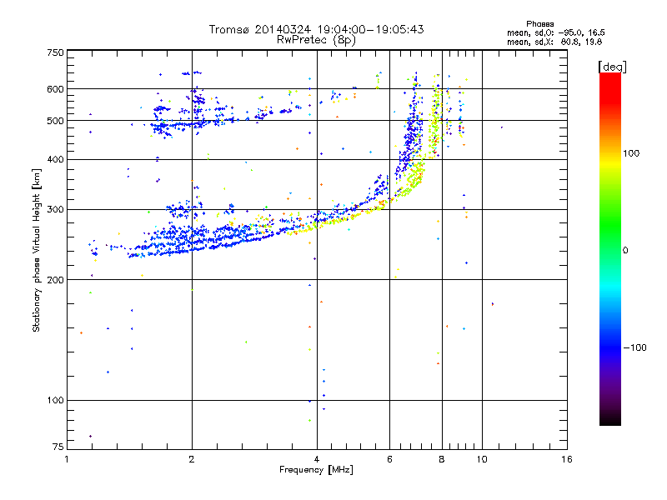
Task: Click the '[deg]' colorbar unit label
Action: pos(612,67)
